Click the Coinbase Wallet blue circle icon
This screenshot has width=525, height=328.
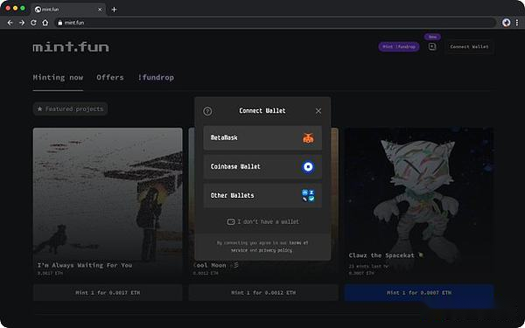coord(308,167)
